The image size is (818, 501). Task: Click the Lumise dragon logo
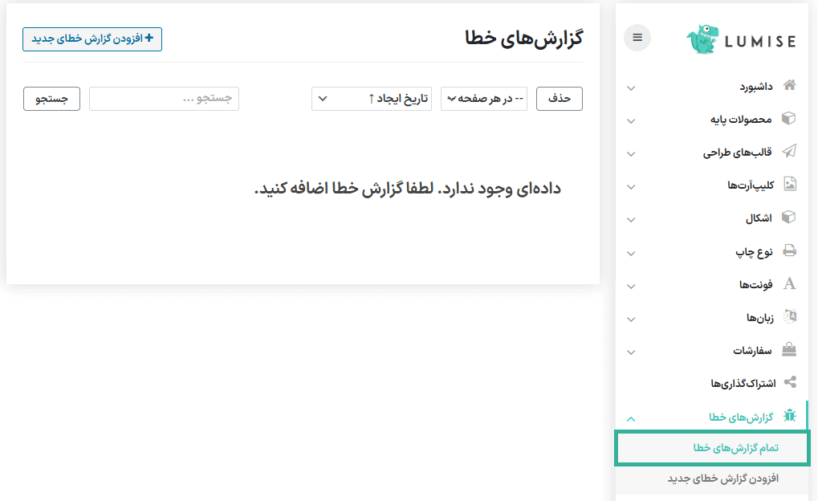[x=704, y=39]
